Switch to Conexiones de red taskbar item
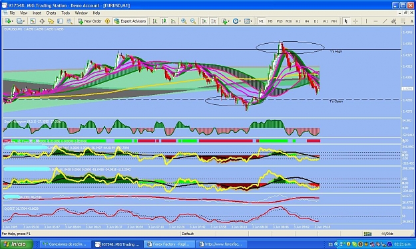The width and height of the screenshot is (416, 249). click(x=65, y=244)
